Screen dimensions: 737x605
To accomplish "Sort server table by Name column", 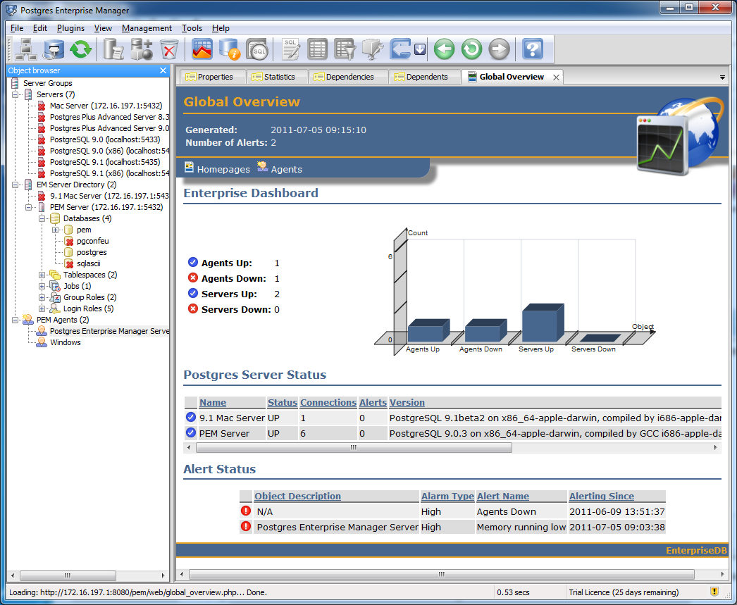I will click(x=213, y=403).
